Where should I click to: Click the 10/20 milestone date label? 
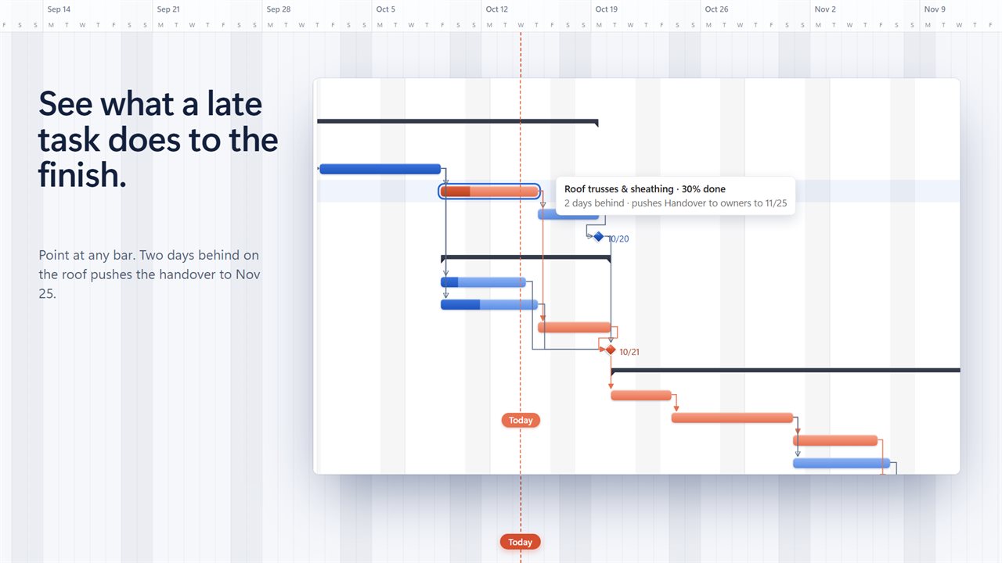pos(618,238)
